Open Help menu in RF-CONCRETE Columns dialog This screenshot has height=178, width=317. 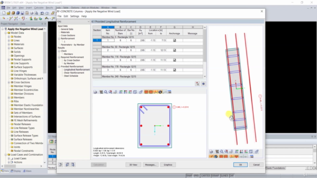click(x=84, y=16)
